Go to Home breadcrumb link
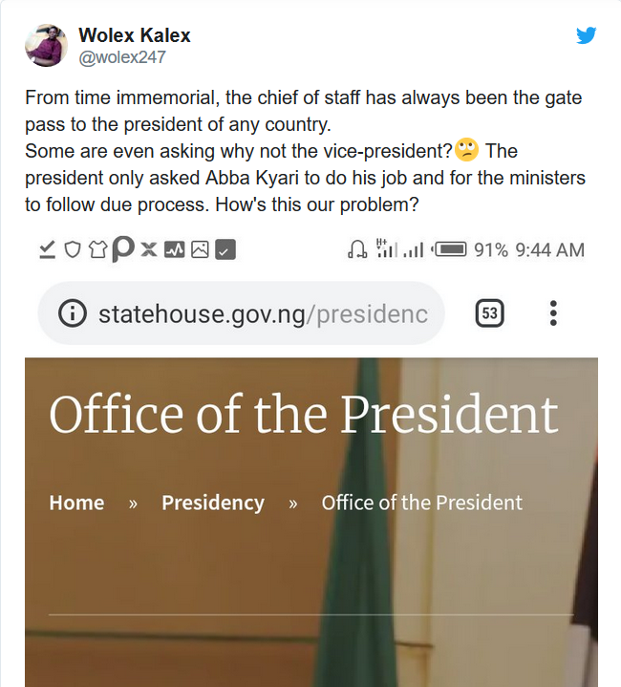 [76, 503]
